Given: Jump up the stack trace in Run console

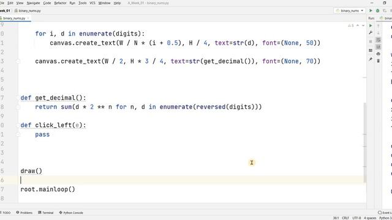Looking at the screenshot, I should pos(379,26).
